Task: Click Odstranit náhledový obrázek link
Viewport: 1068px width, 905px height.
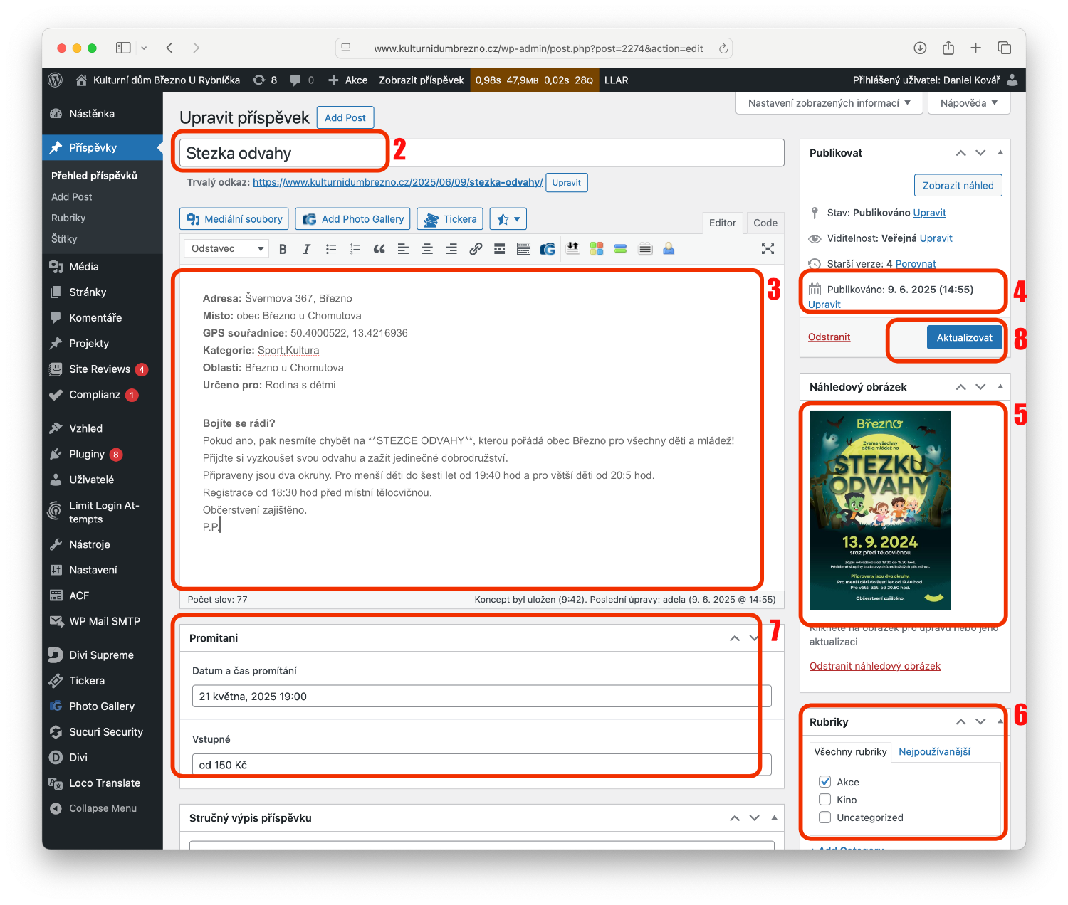Action: click(874, 666)
